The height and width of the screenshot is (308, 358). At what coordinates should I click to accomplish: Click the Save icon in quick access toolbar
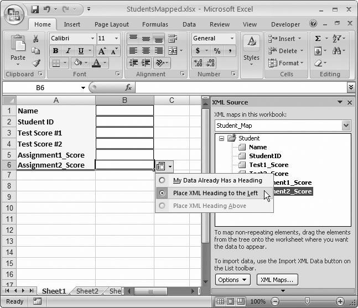[x=35, y=9]
